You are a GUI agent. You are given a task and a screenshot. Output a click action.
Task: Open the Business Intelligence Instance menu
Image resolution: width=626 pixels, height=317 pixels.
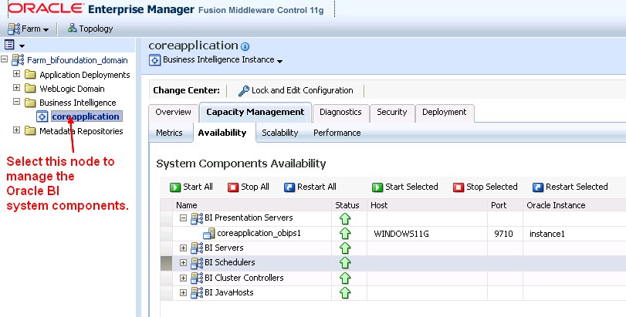[223, 60]
